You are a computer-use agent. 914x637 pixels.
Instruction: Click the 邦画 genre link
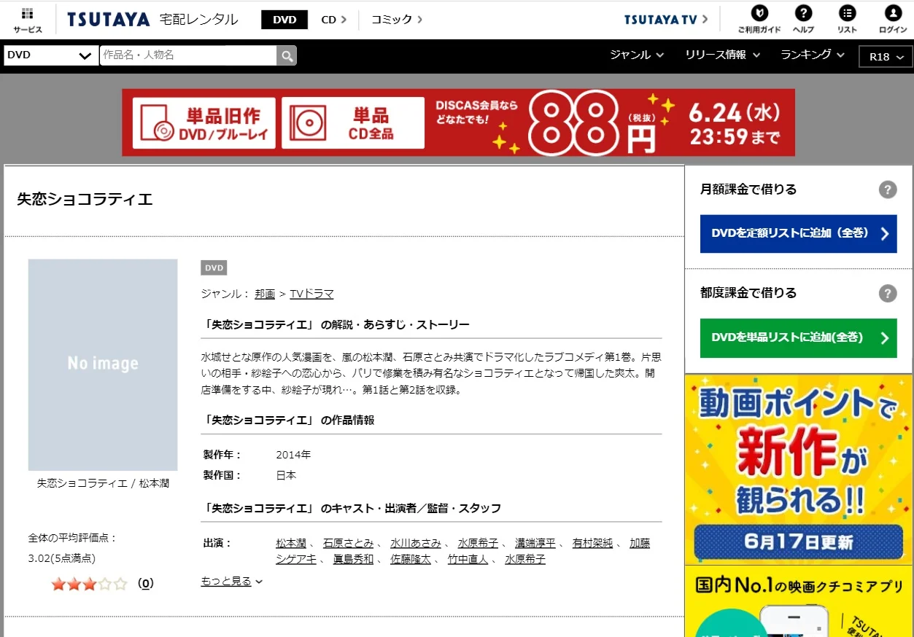point(265,294)
